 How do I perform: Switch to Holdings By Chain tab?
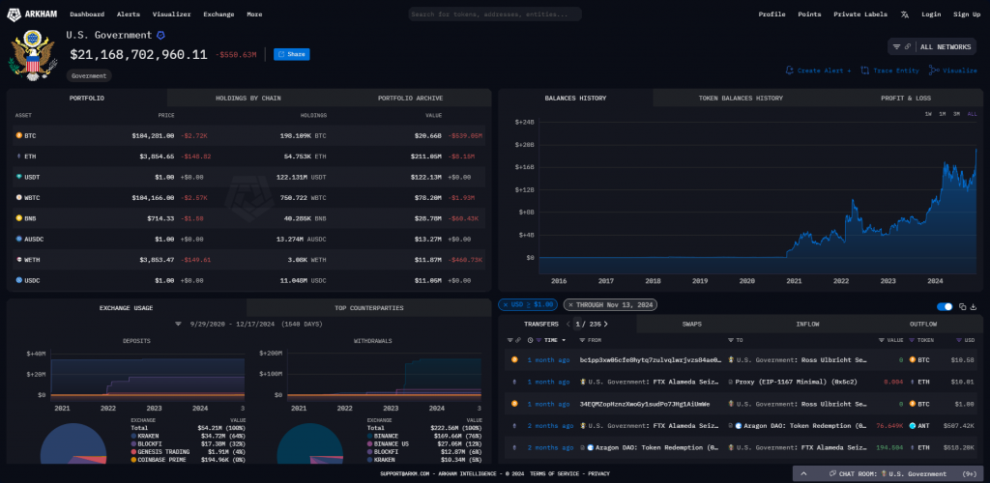pos(247,98)
